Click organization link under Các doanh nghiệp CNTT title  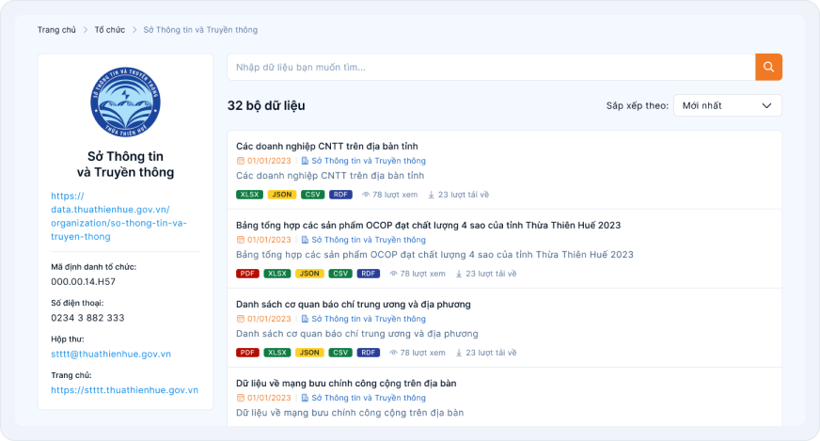[x=369, y=161]
